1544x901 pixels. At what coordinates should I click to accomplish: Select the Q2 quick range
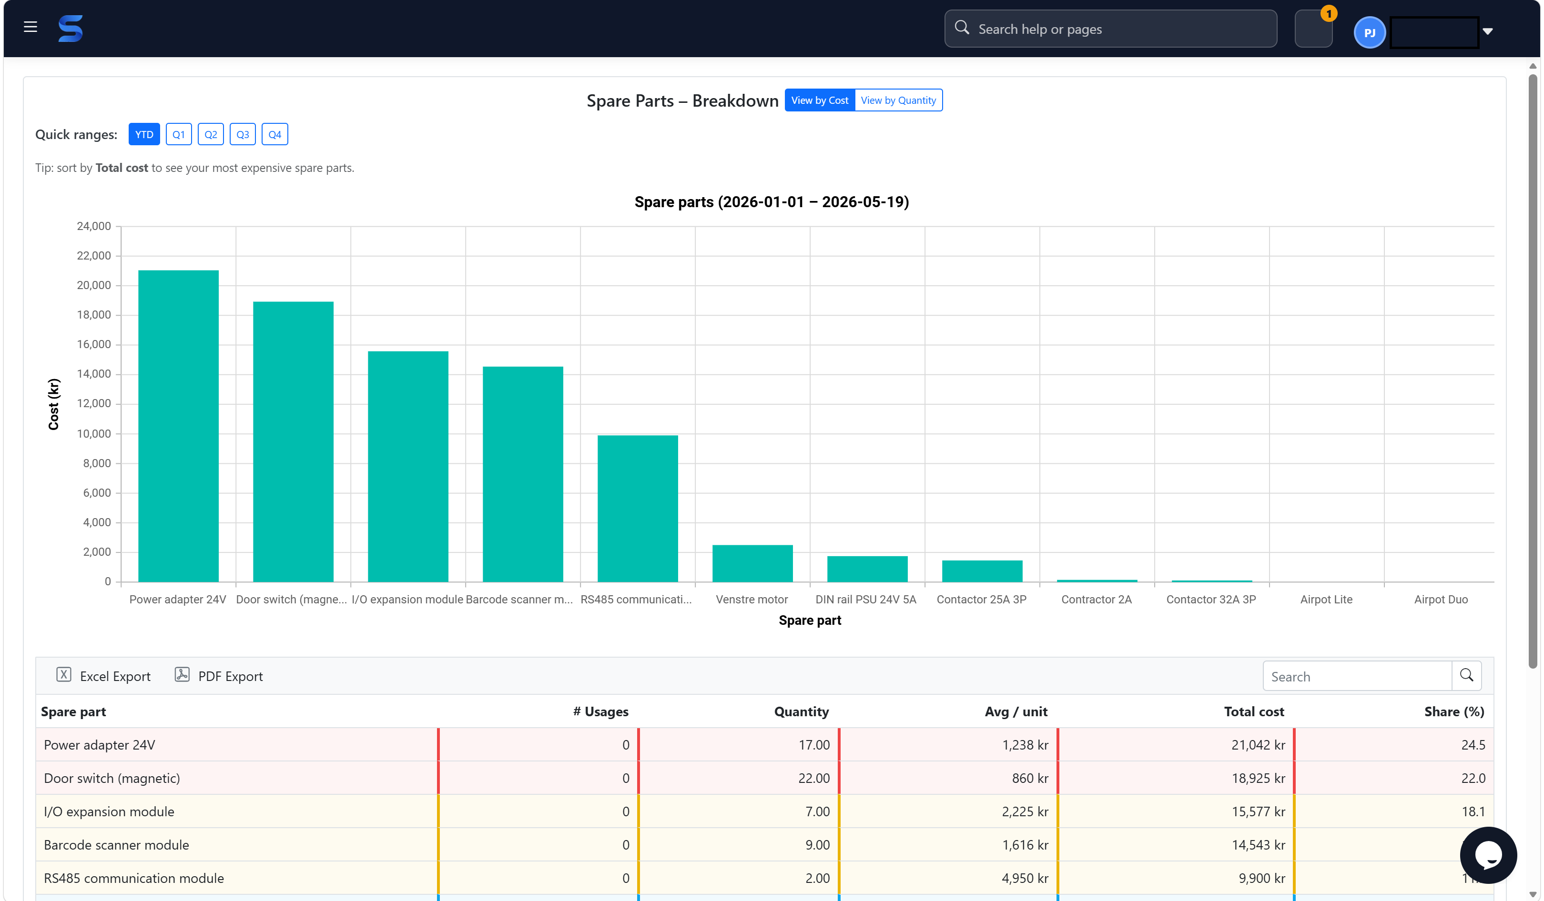[211, 135]
